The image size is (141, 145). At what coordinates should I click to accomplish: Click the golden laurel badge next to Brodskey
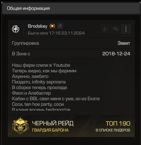(x=52, y=26)
